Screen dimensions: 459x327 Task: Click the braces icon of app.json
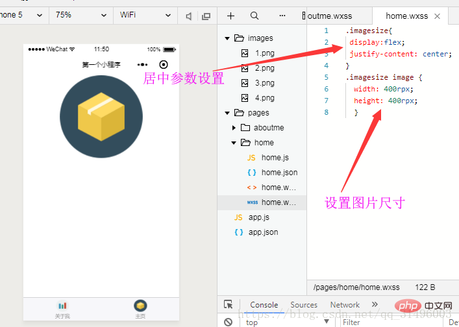pos(238,232)
